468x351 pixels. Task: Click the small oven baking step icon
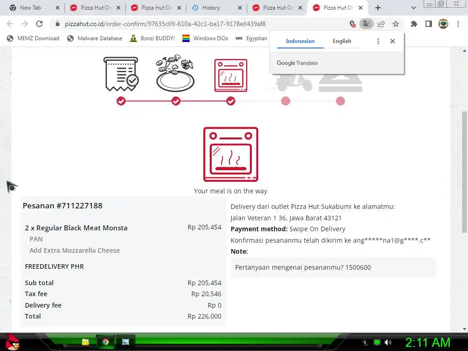pos(231,75)
